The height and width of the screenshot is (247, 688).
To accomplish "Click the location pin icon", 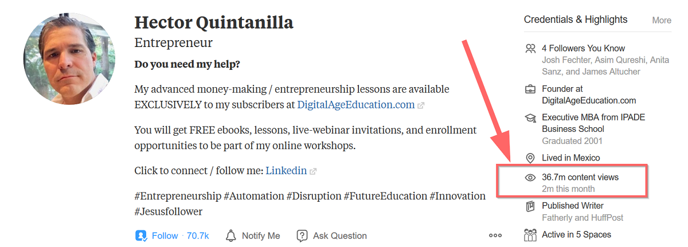I will click(530, 158).
